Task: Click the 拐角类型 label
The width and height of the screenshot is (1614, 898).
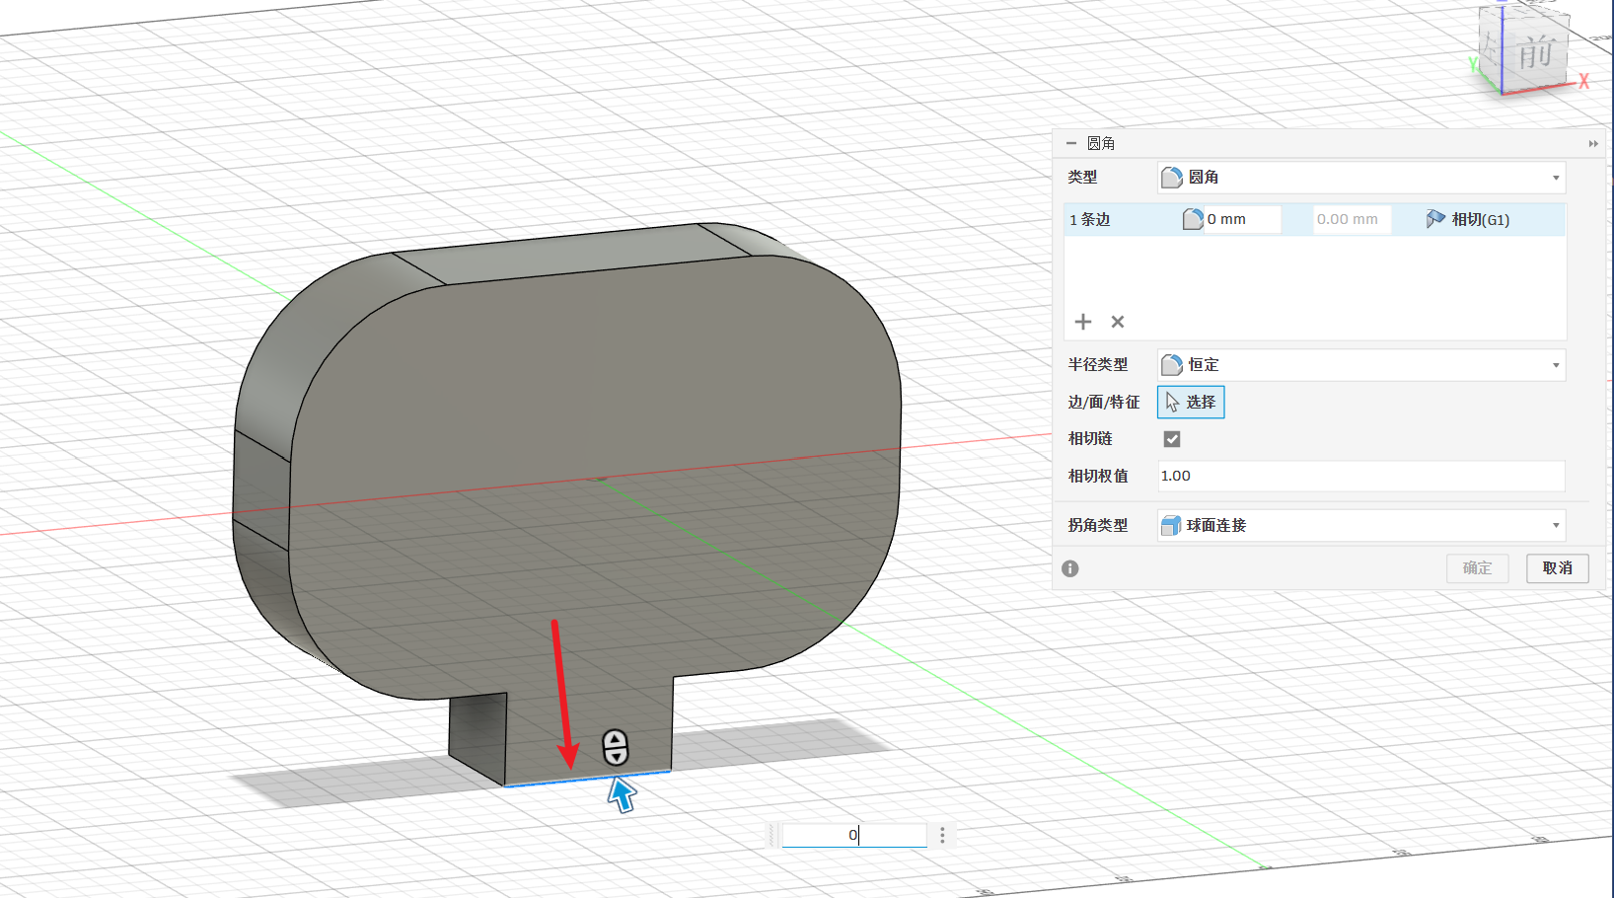Action: tap(1097, 525)
